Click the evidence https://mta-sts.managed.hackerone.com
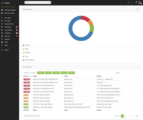143x120 pixels. 107,101
